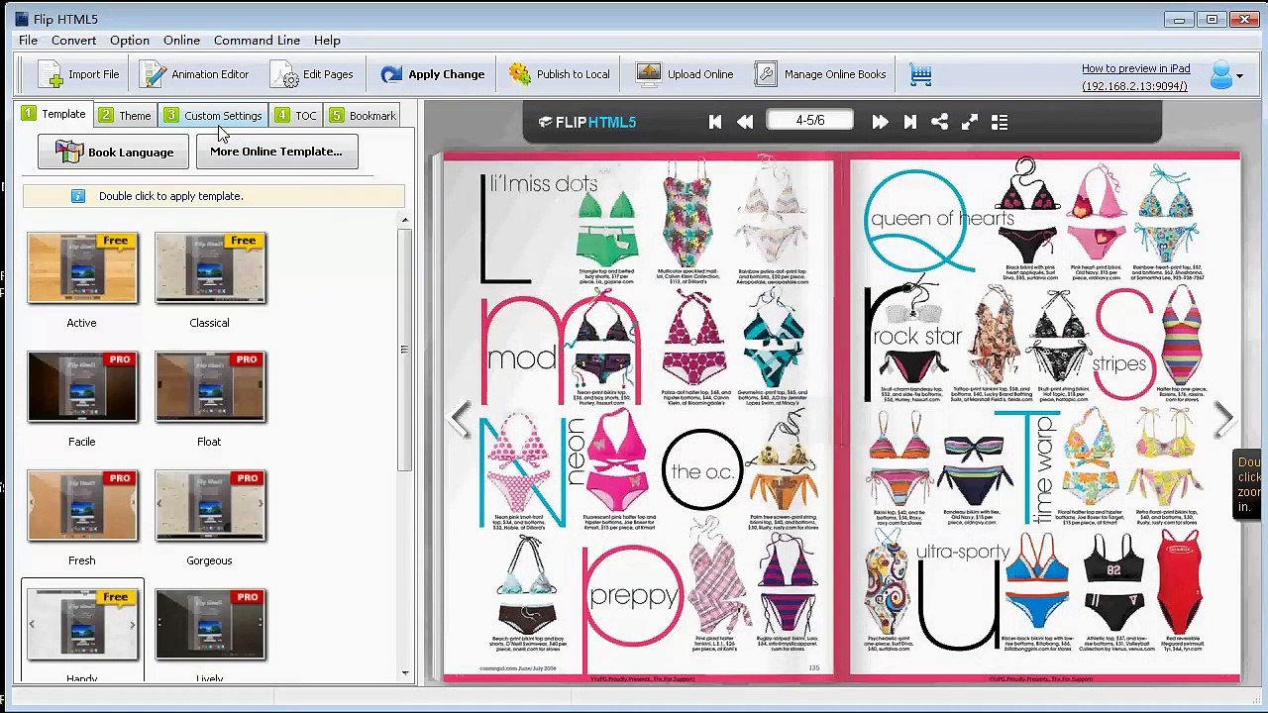Go to previous page in viewer
The width and height of the screenshot is (1268, 713).
[745, 122]
